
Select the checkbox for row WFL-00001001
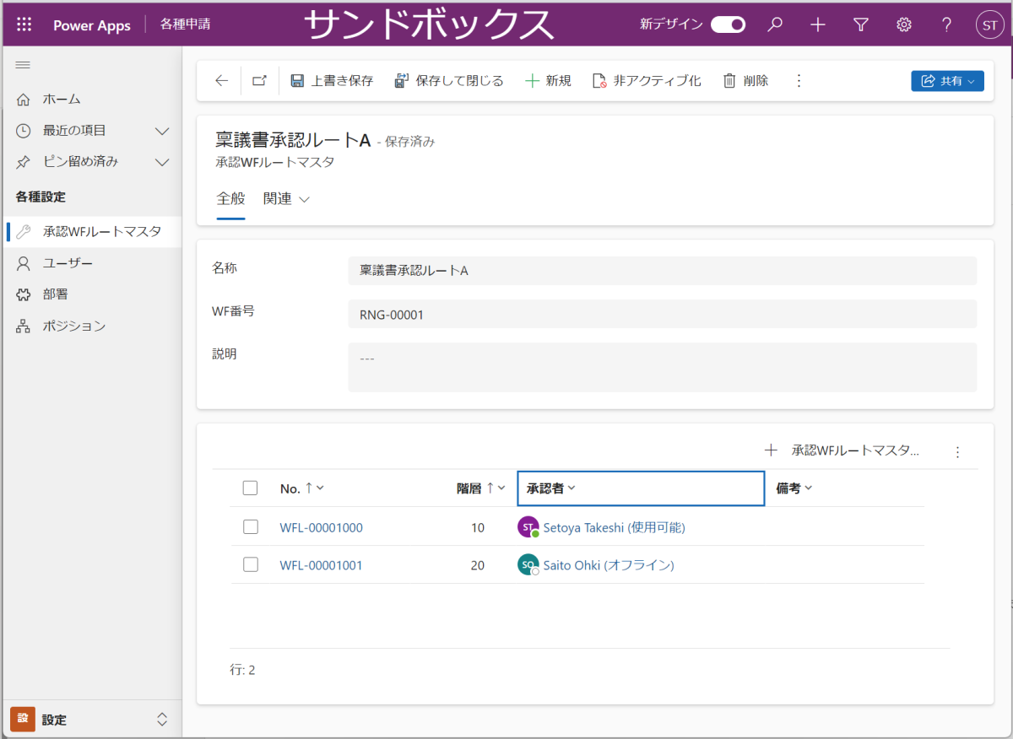[x=250, y=564]
